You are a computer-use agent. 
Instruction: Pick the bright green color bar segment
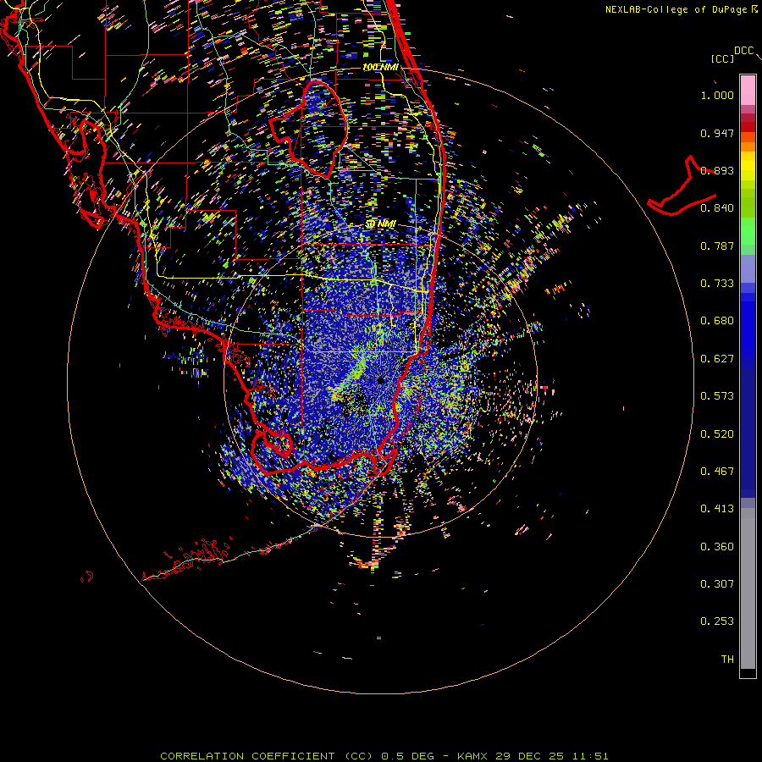748,231
